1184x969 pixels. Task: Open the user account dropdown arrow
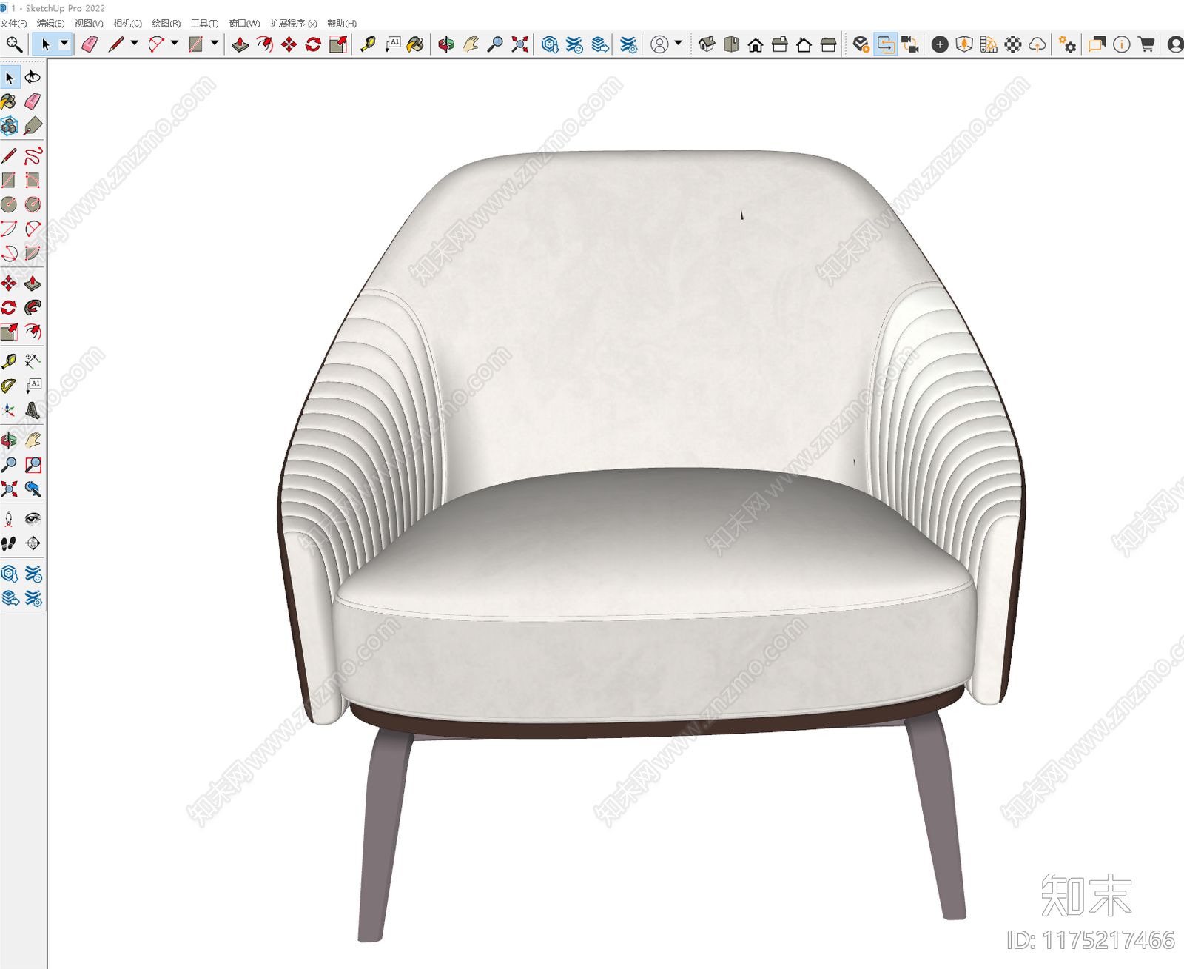pyautogui.click(x=678, y=44)
